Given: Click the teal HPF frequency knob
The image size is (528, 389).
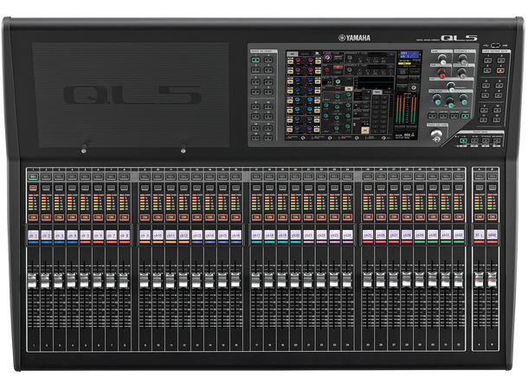Looking at the screenshot, I should coord(451,87).
